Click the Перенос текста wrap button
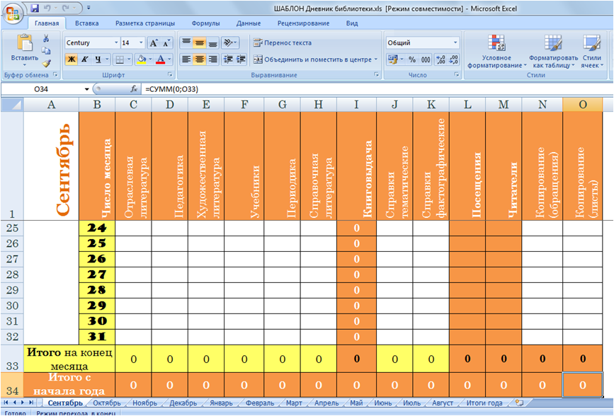 coord(283,42)
